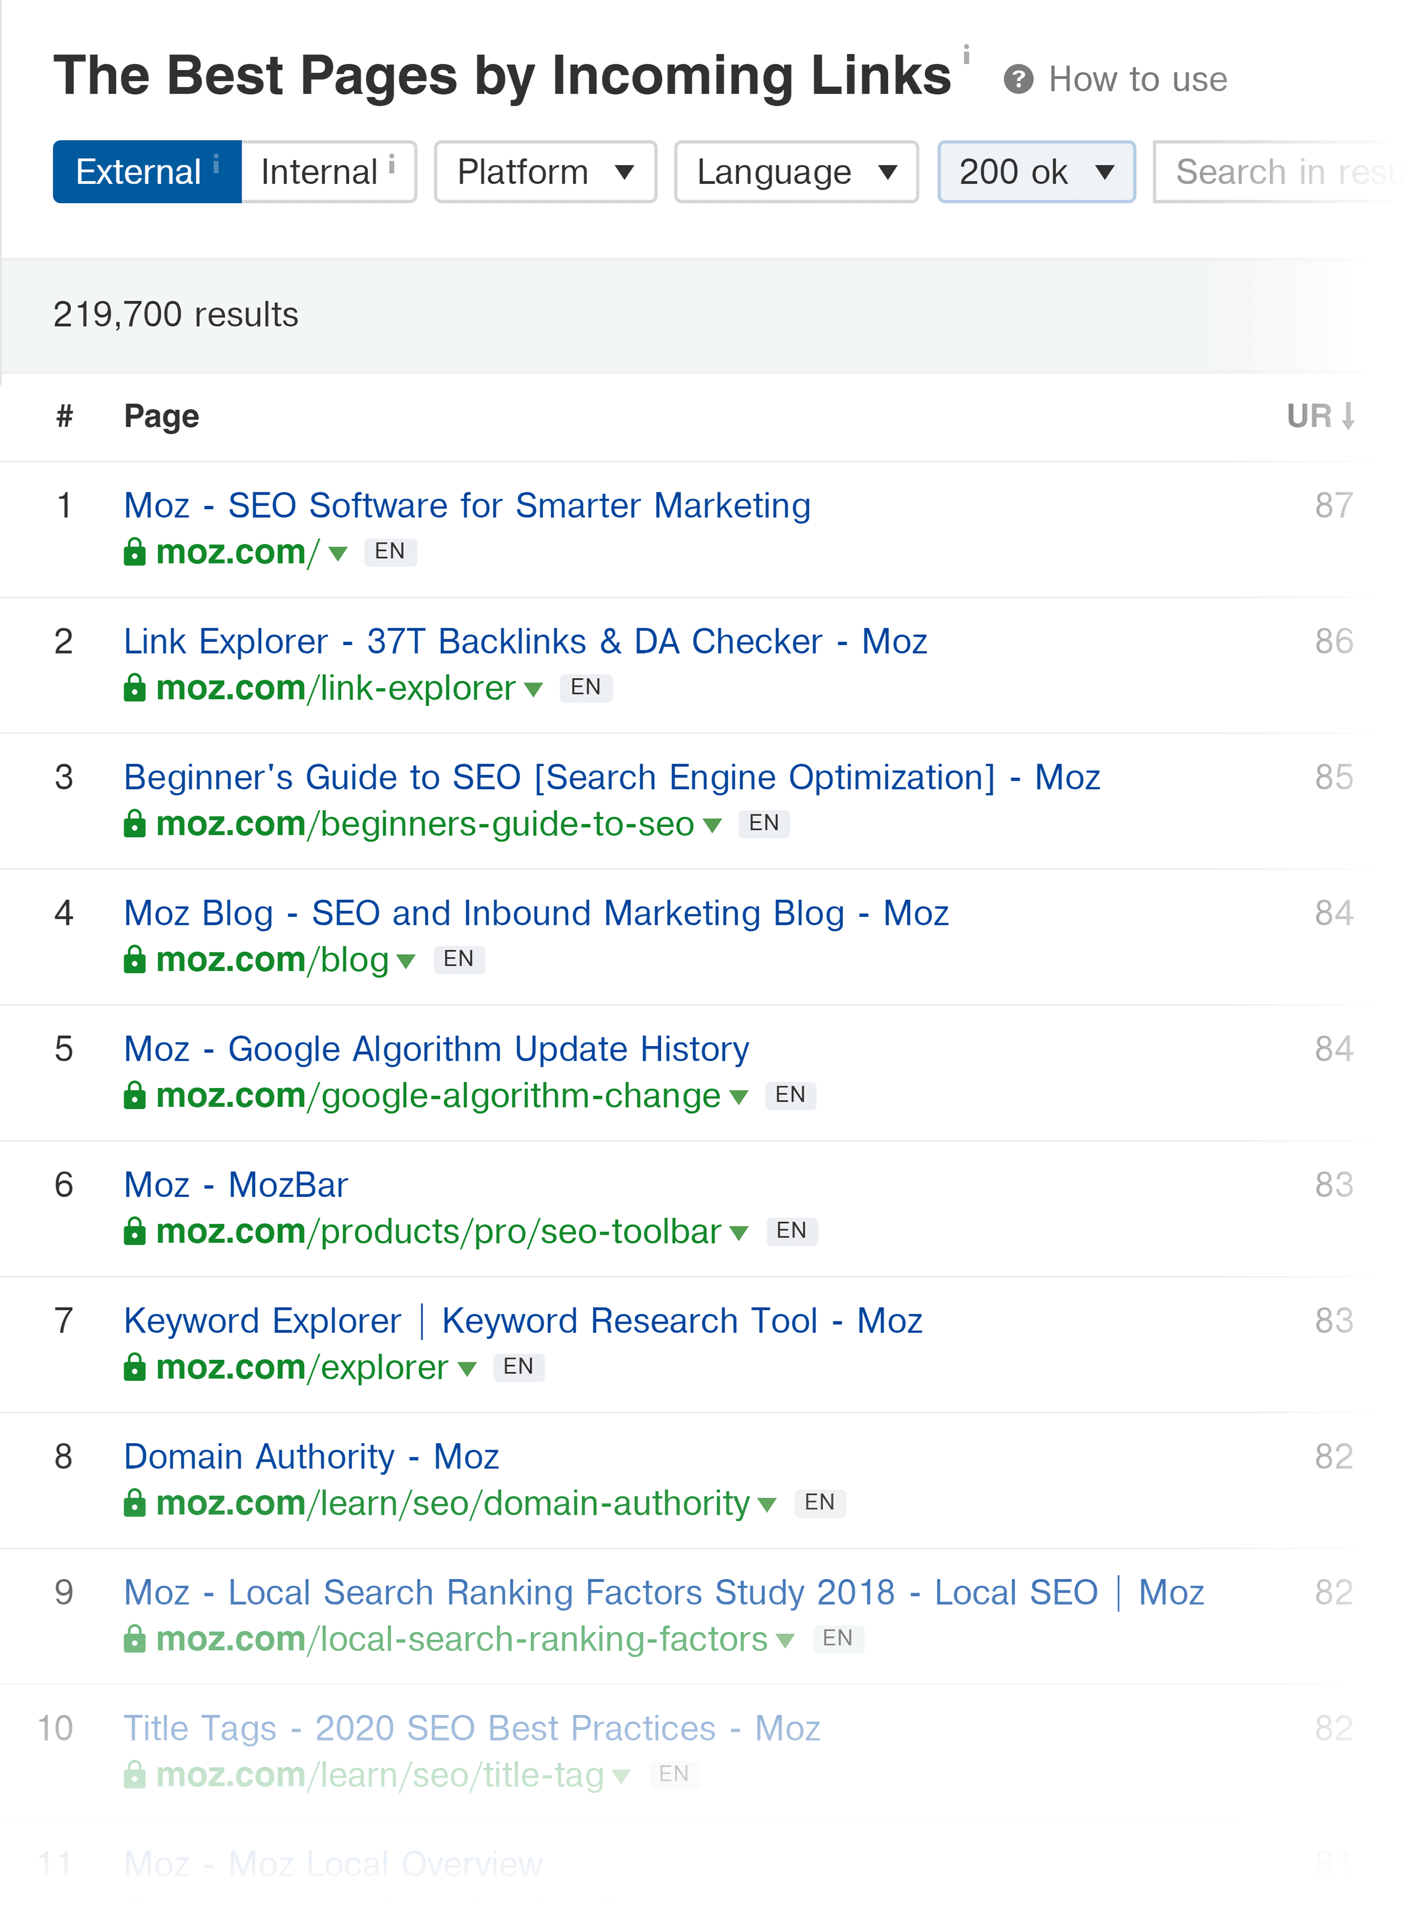
Task: Click lock icon beside moz.com/link-explorer
Action: [x=135, y=688]
